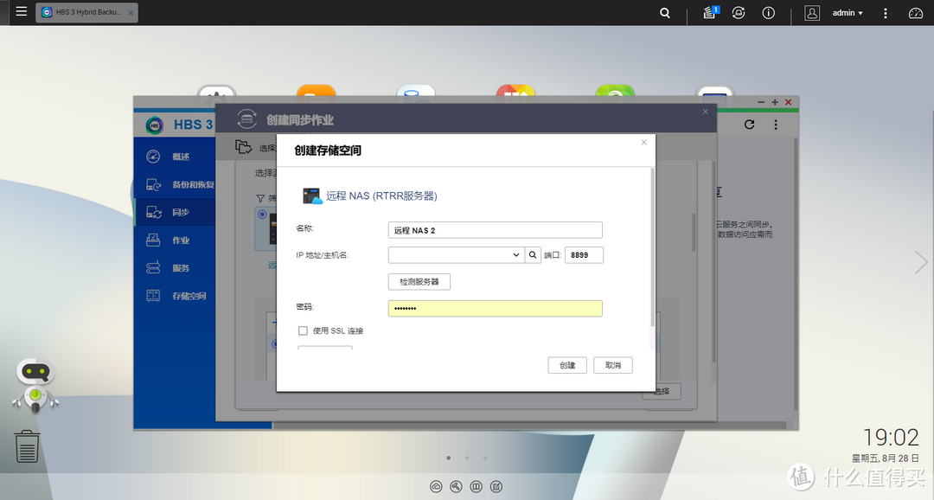Open Jobs (作业) in HBS 3 sidebar
The height and width of the screenshot is (500, 934).
(x=175, y=240)
